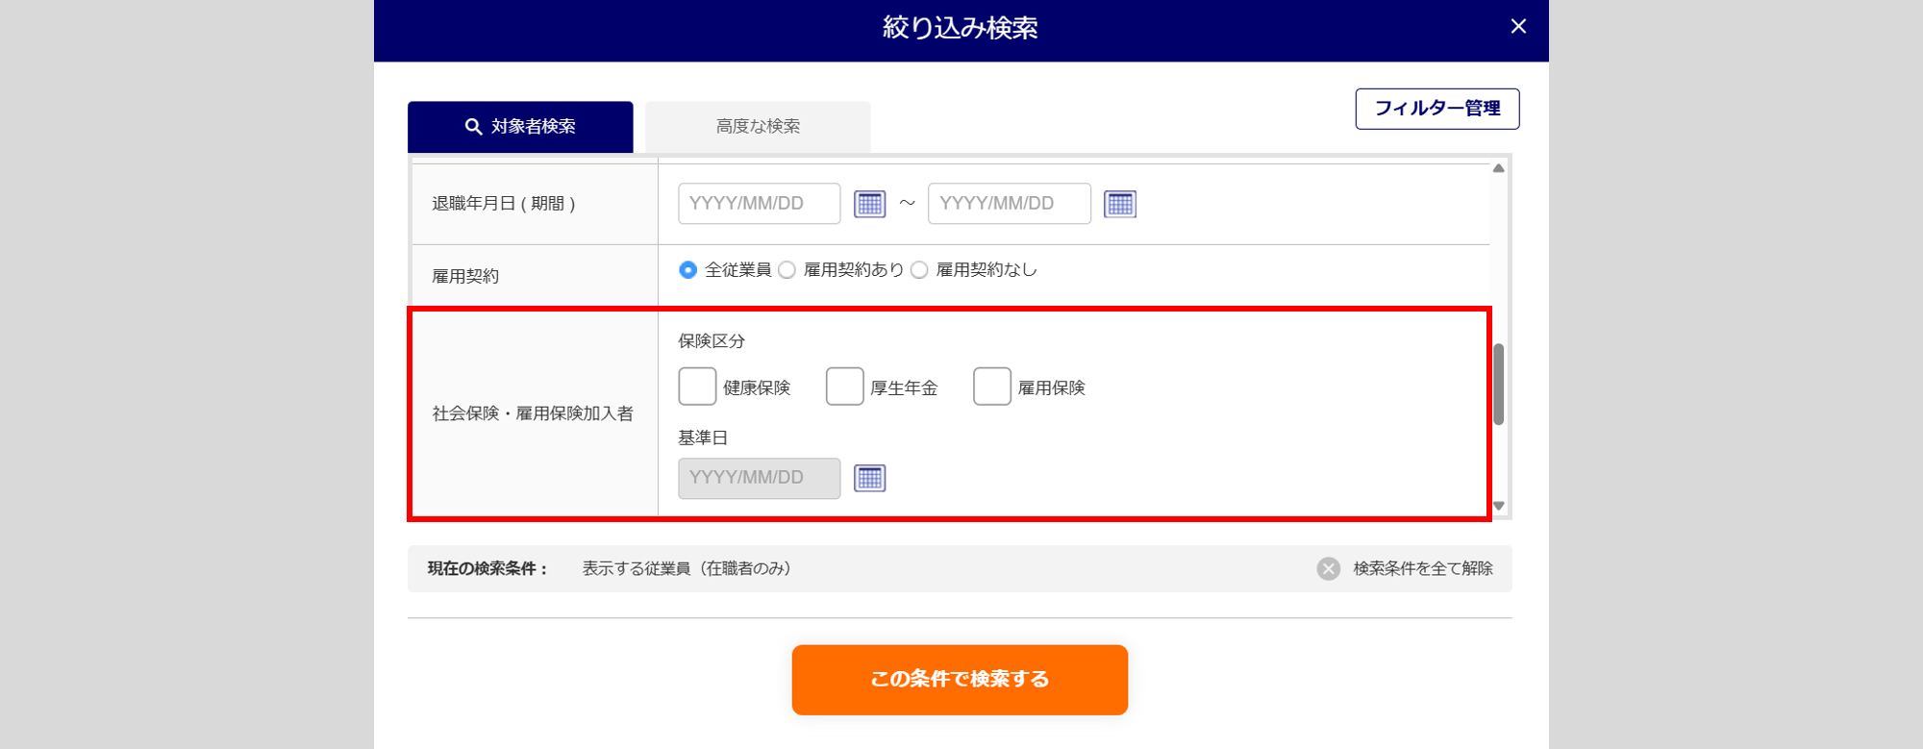
Task: Switch to the 対象者検索 tab
Action: 520,127
